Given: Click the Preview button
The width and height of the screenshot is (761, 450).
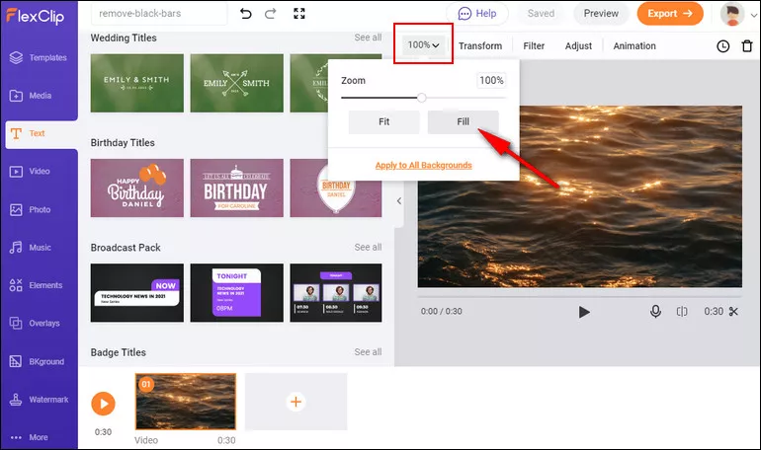Looking at the screenshot, I should (x=601, y=14).
